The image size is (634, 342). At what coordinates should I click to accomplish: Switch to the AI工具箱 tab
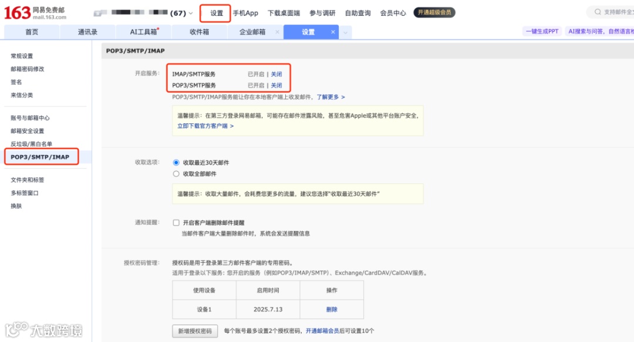(x=144, y=32)
